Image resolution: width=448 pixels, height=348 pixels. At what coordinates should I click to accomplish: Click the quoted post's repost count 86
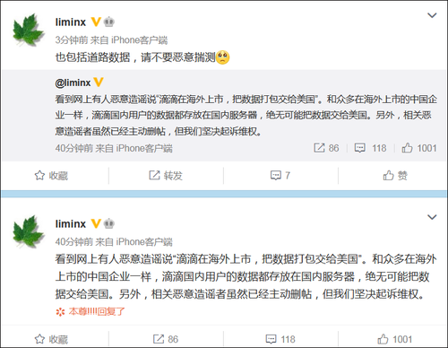coord(326,148)
